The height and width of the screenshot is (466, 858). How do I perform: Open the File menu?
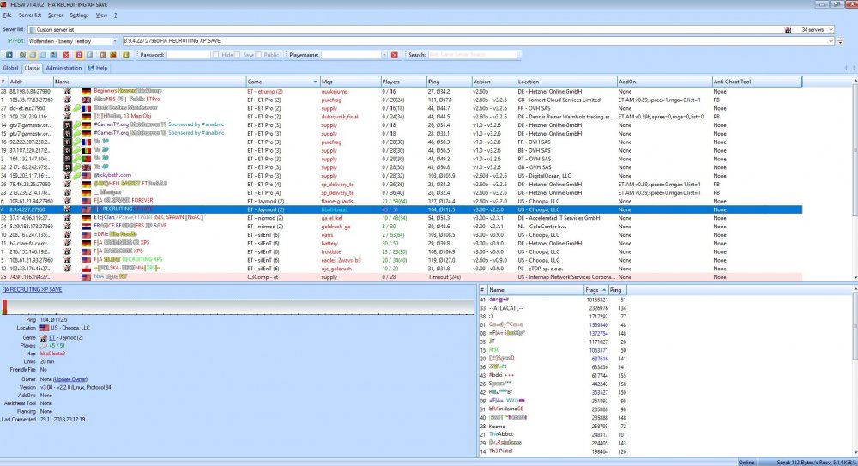click(x=7, y=15)
